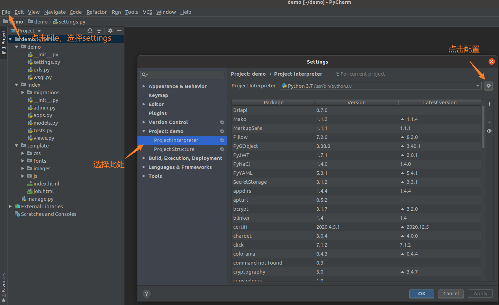Open the Project Interpreter dropdown

[x=478, y=86]
